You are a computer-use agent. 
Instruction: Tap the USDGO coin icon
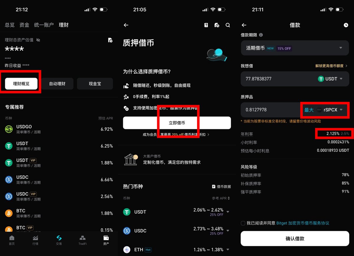point(9,129)
